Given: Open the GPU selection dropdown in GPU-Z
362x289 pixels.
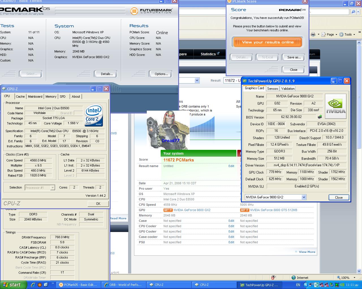Looking at the screenshot, I should pos(304,197).
